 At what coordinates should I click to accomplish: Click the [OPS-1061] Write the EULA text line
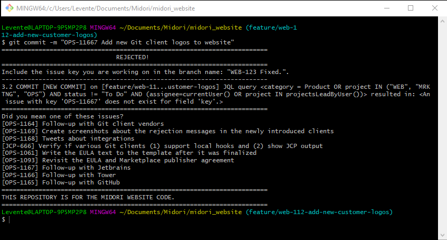(x=129, y=153)
